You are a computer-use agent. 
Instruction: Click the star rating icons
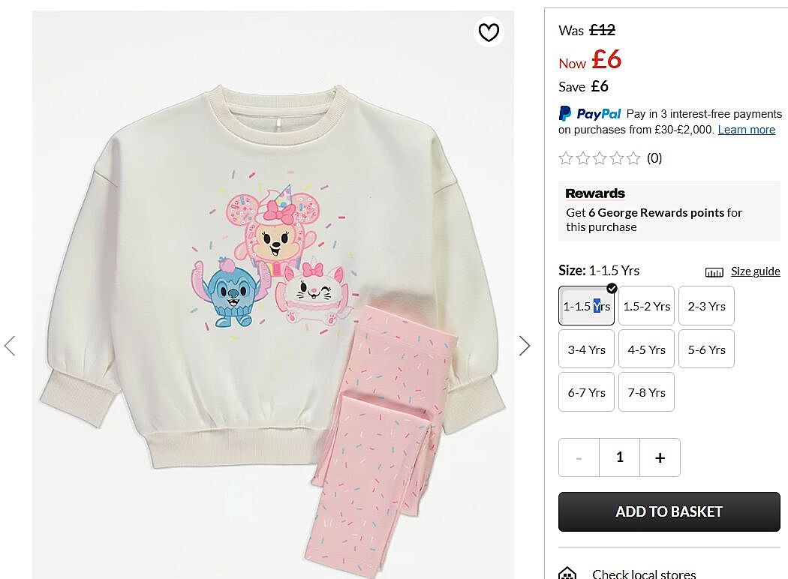point(600,158)
